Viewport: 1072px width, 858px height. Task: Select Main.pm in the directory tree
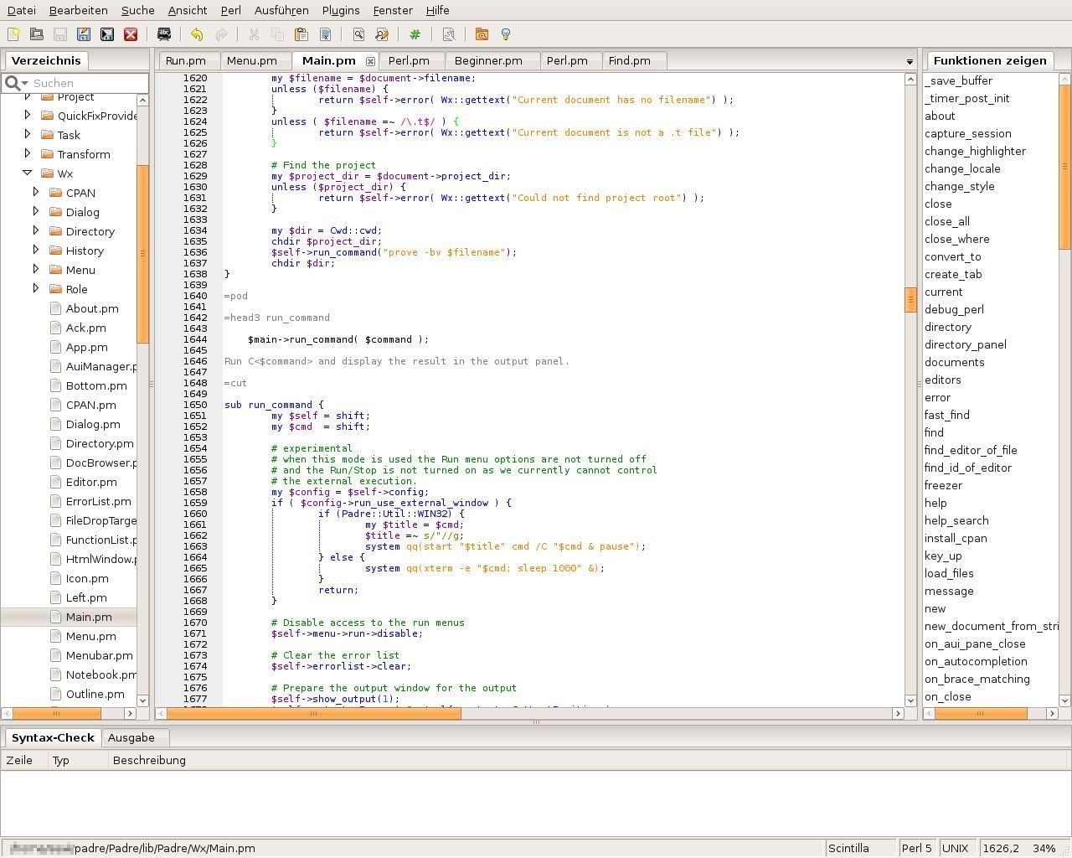(89, 617)
